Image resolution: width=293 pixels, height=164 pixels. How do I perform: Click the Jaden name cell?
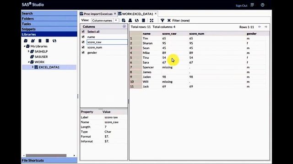[x=146, y=77]
